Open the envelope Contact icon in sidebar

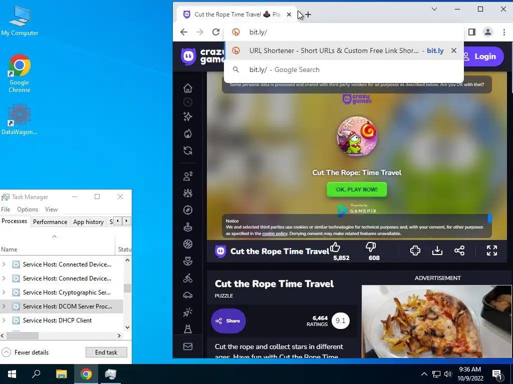(x=188, y=346)
